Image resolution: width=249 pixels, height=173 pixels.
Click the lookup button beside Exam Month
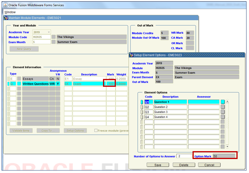(54, 42)
